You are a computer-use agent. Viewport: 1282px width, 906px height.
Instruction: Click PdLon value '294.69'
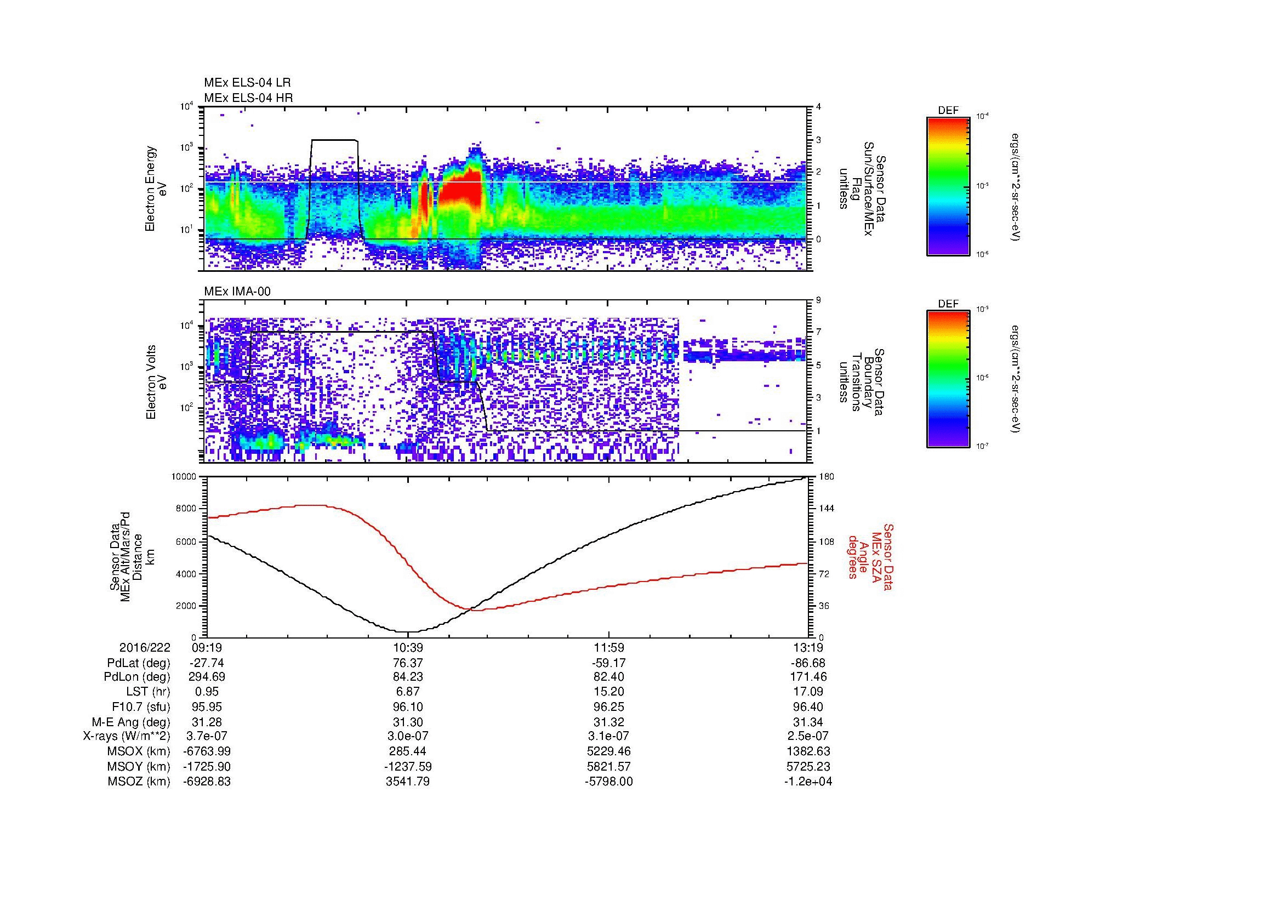point(207,677)
